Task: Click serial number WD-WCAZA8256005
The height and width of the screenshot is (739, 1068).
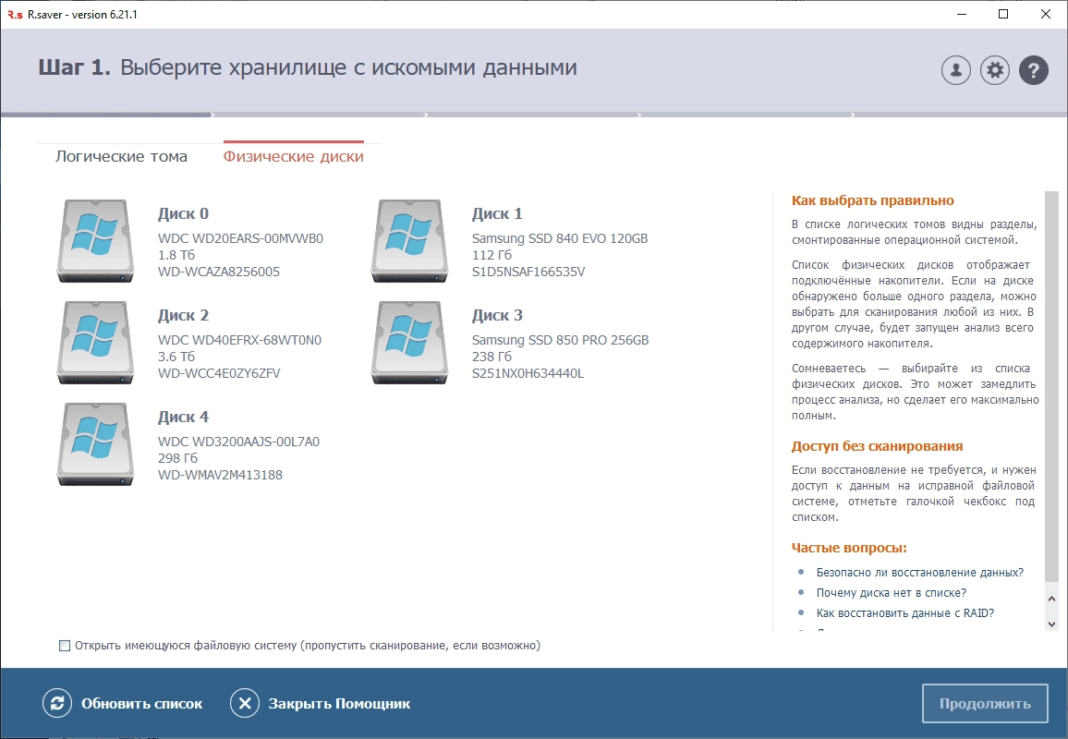Action: click(x=219, y=272)
